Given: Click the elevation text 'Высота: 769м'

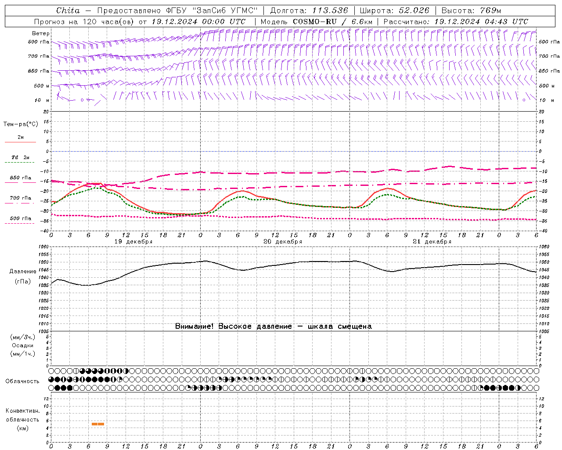Looking at the screenshot, I should click(471, 11).
